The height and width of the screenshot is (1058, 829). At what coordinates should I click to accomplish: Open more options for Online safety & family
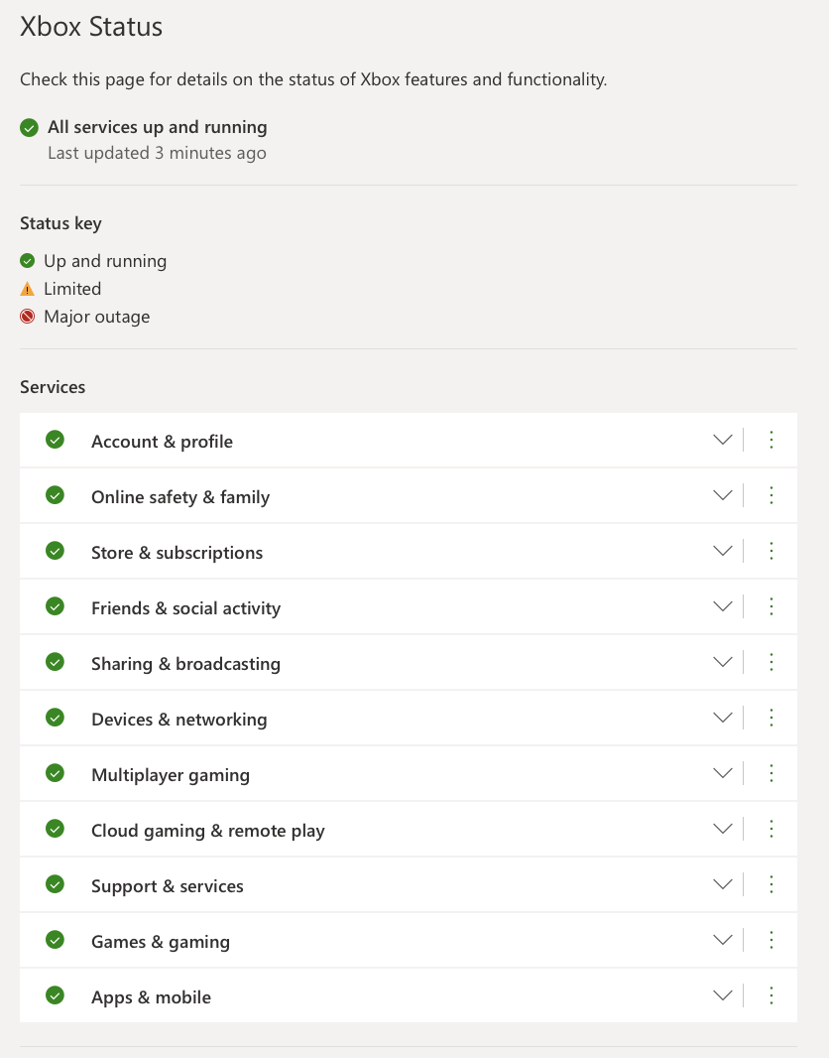pyautogui.click(x=771, y=495)
